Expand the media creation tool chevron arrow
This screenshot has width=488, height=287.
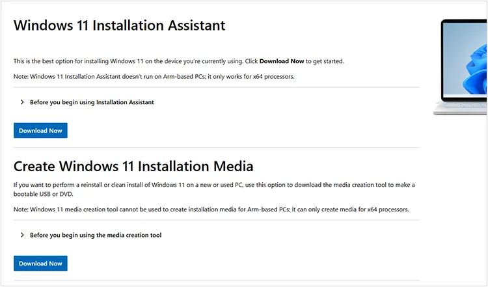(x=22, y=235)
